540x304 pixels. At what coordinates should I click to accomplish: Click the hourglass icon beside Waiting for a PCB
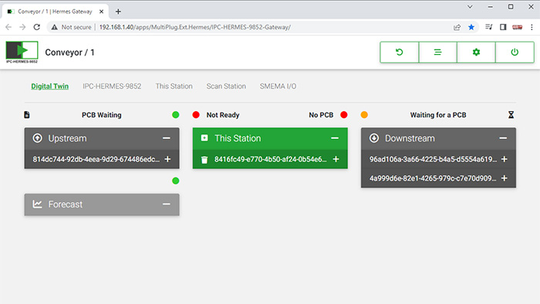tap(511, 115)
